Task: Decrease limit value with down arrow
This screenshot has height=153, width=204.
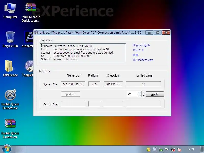Action: click(x=139, y=95)
